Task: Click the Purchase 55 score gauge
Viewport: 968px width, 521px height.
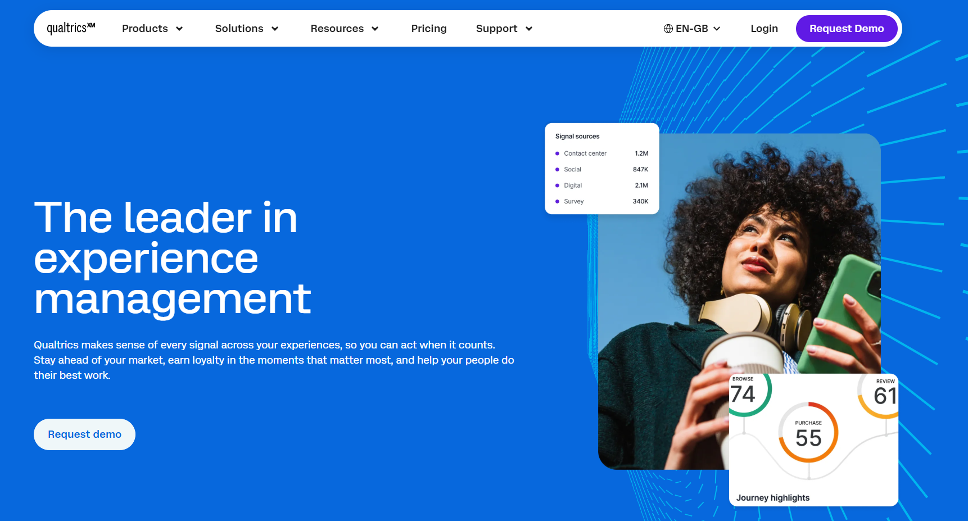Action: (808, 432)
